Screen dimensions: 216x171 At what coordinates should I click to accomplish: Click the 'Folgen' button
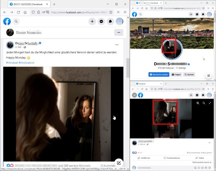176,74
